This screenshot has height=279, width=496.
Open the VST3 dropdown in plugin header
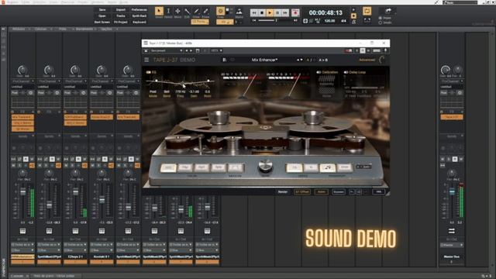click(216, 50)
